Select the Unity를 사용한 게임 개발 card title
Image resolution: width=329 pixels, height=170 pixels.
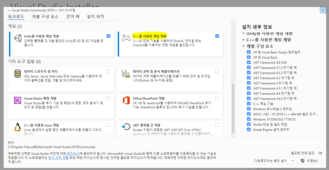(x=41, y=36)
